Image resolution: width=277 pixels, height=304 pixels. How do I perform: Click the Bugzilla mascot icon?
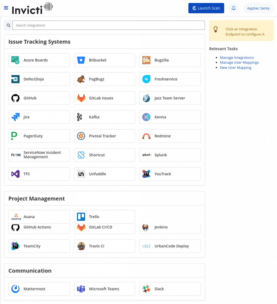(146, 60)
